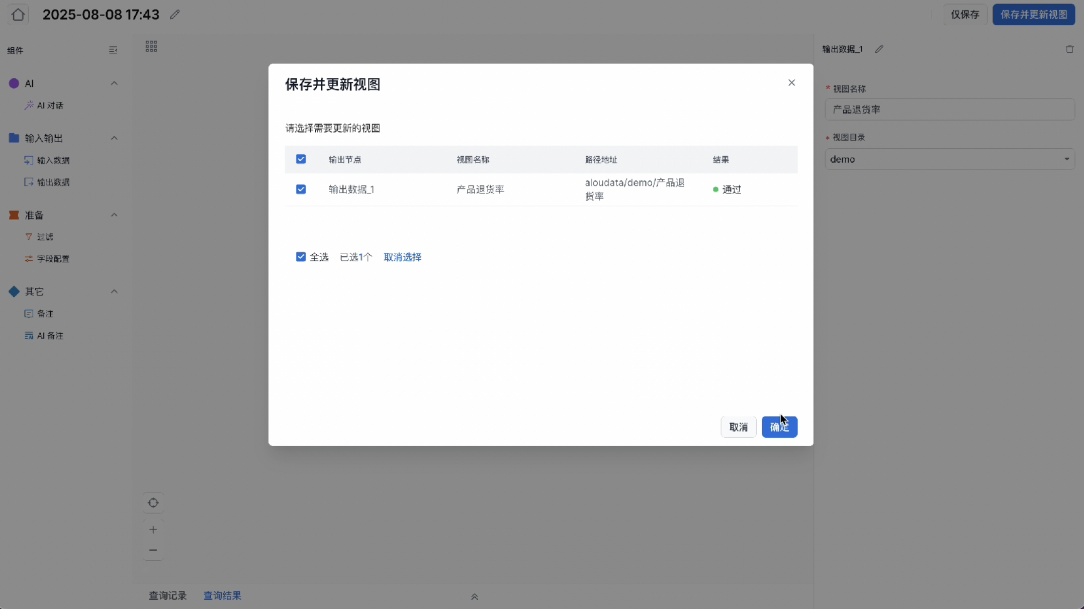The width and height of the screenshot is (1084, 609).
Task: Collapse the 准备 component group
Action: (x=114, y=215)
